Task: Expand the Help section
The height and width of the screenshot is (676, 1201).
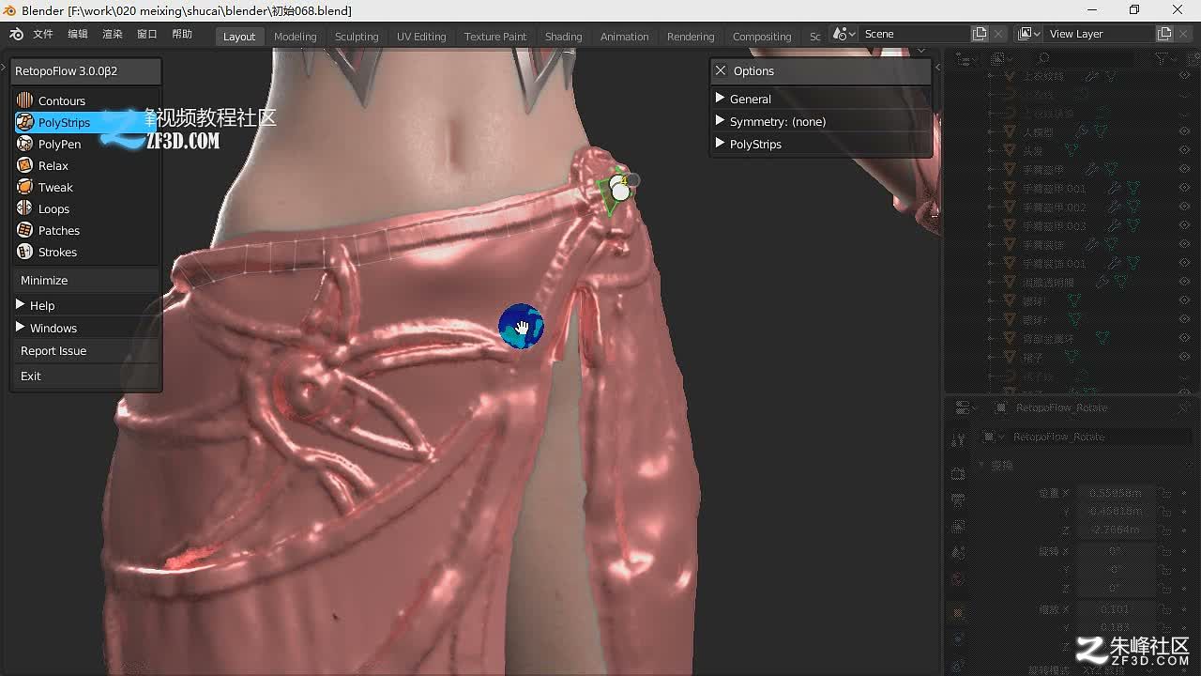Action: [x=84, y=305]
